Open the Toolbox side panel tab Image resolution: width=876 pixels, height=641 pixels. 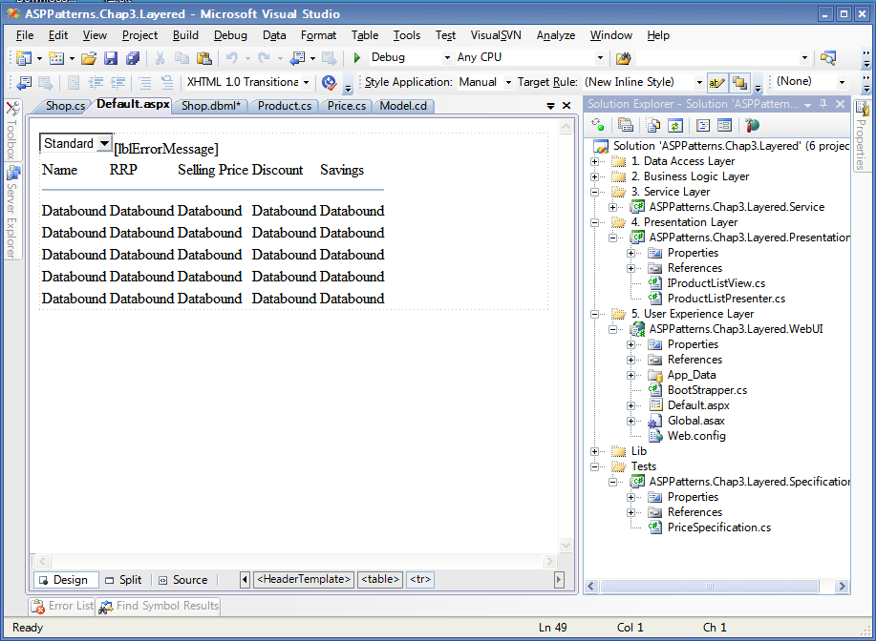pos(11,130)
